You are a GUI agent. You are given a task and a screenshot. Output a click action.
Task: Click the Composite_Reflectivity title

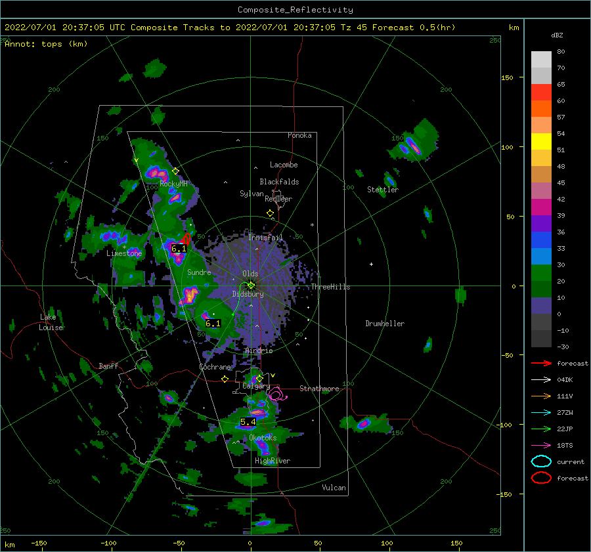coord(295,10)
